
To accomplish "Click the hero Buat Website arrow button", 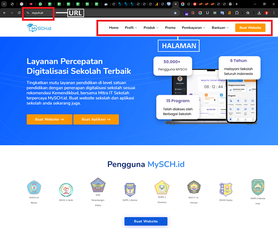I will pyautogui.click(x=50, y=119).
